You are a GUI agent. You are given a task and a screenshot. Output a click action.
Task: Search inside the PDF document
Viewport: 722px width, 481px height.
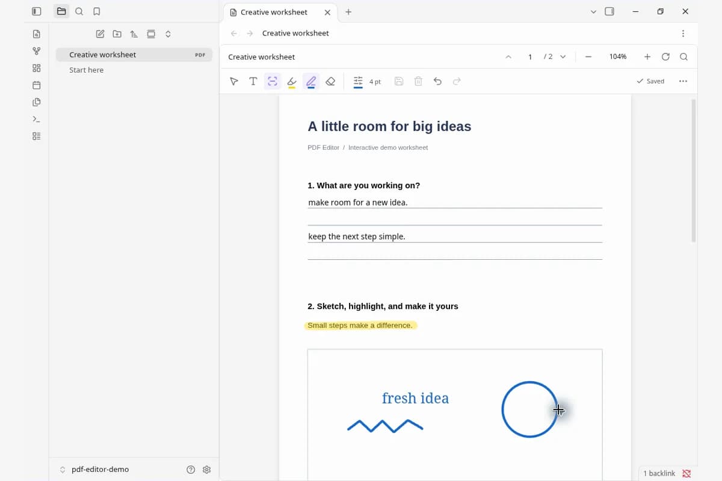click(x=684, y=57)
